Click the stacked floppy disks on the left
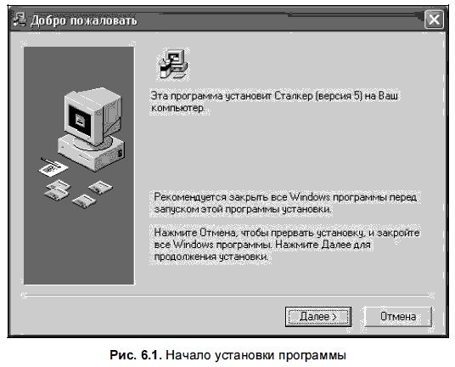This screenshot has height=367, width=455. coord(58,190)
